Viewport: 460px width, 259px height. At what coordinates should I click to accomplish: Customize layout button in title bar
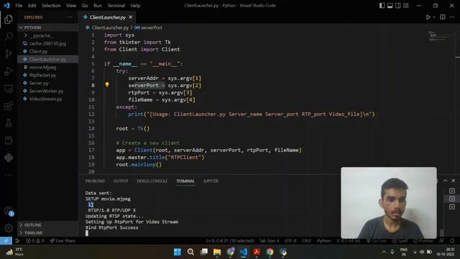coord(406,6)
